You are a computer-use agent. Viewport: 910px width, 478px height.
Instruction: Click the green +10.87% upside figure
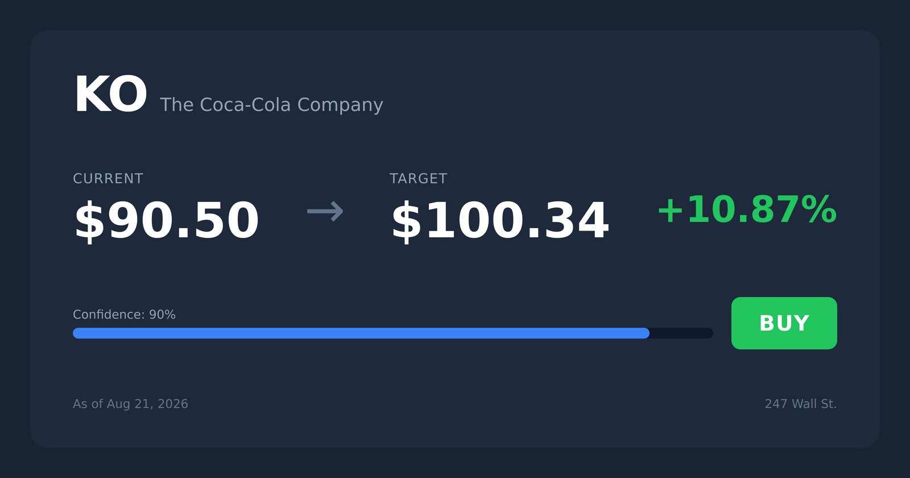(747, 210)
